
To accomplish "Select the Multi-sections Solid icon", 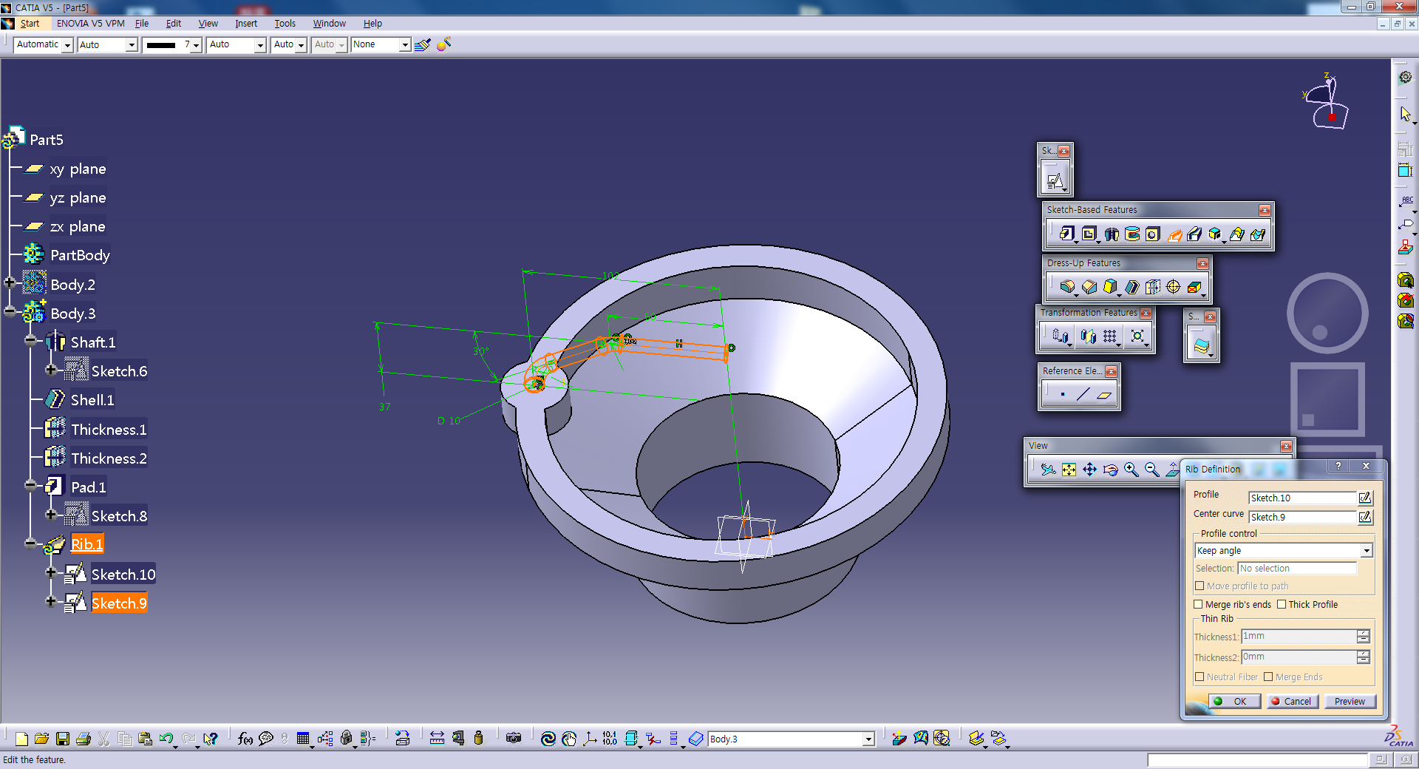I will coord(1236,234).
